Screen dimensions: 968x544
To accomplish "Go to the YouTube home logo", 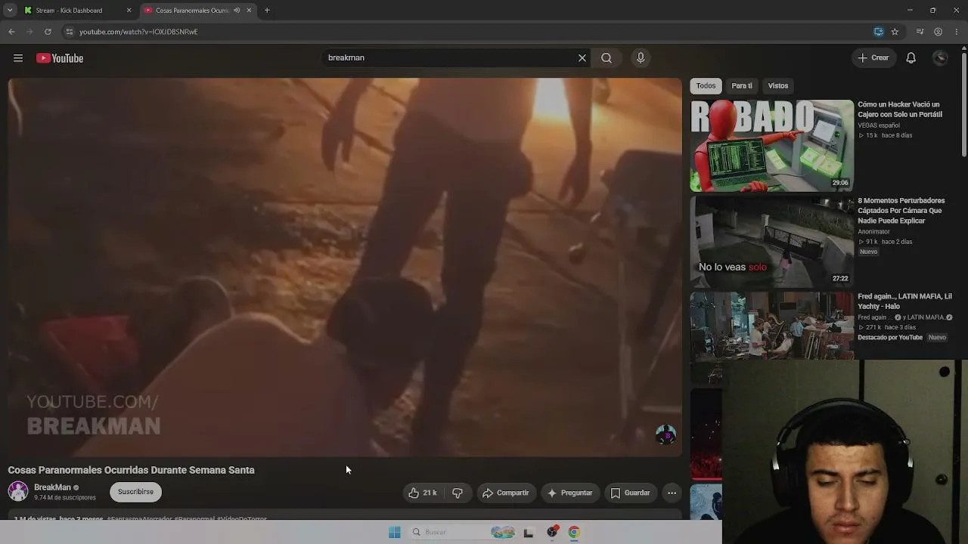I will pos(60,58).
